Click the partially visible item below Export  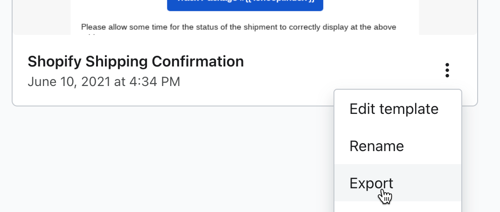click(x=398, y=208)
